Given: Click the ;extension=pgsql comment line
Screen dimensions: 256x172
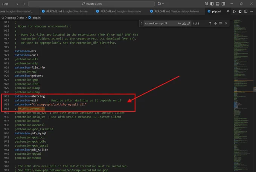Looking at the screenshot, I should click(x=28, y=154).
